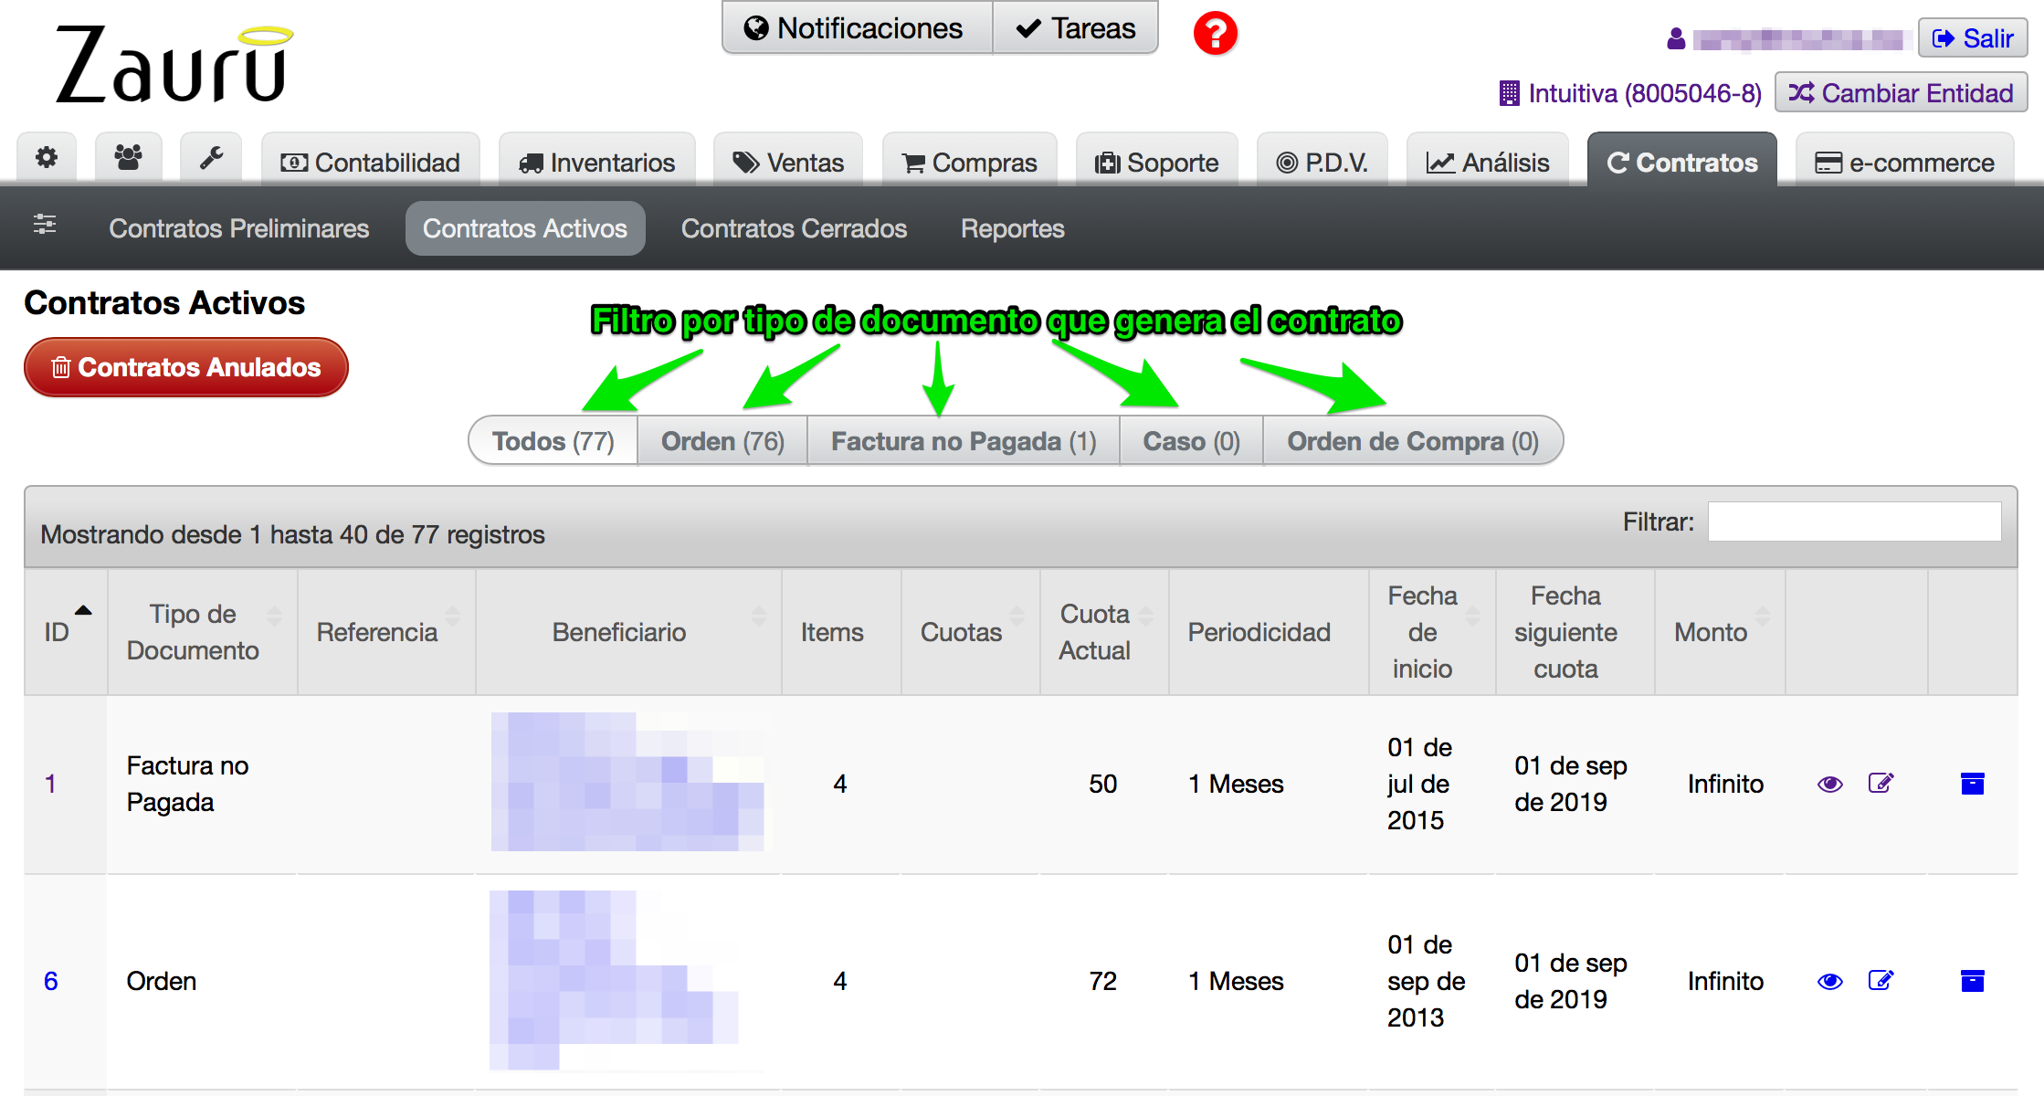Image resolution: width=2044 pixels, height=1096 pixels.
Task: Filter by Orden (76)
Action: (722, 441)
